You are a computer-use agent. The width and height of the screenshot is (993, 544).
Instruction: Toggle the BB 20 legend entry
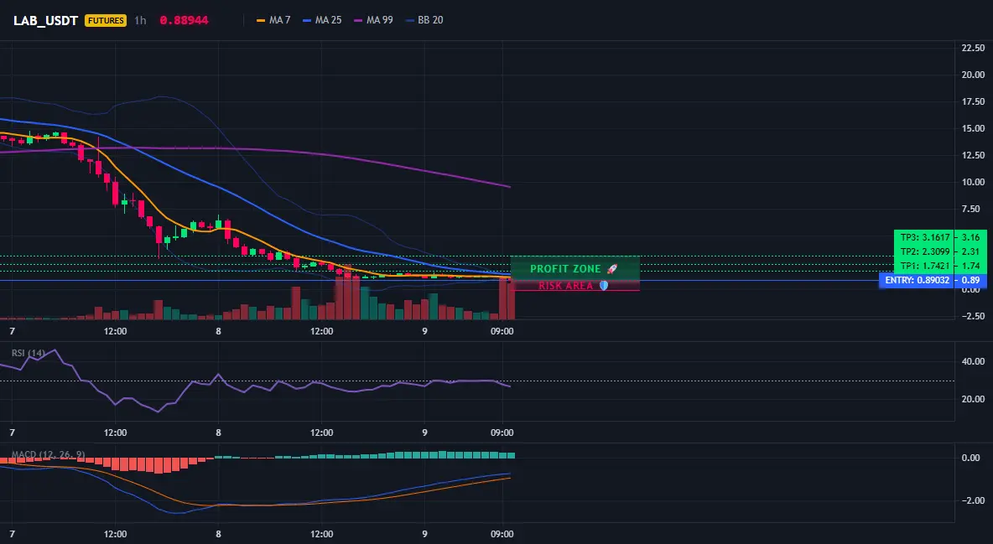tap(424, 20)
